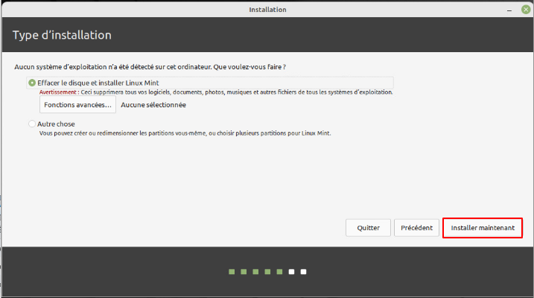
Task: Click the "Aucune sélectionnée" status label
Action: point(153,105)
